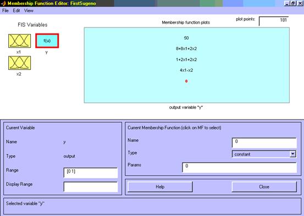Open the Type dropdown showing constant
Screen dimensions: 304x216
[x=264, y=154]
